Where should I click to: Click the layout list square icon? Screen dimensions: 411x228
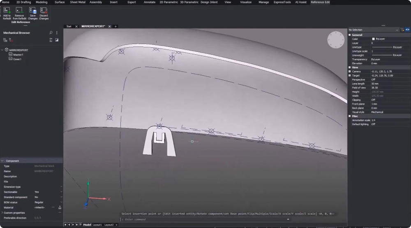point(81,225)
